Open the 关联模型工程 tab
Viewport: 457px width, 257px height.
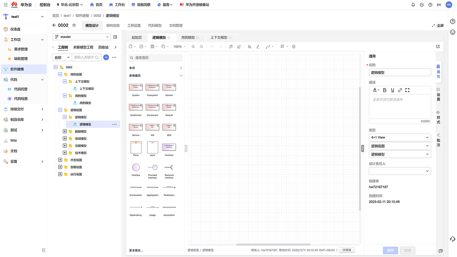[83, 47]
